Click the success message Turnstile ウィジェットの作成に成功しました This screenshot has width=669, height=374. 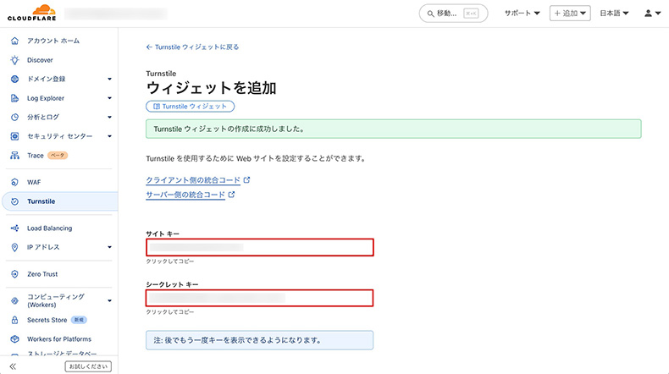point(394,129)
